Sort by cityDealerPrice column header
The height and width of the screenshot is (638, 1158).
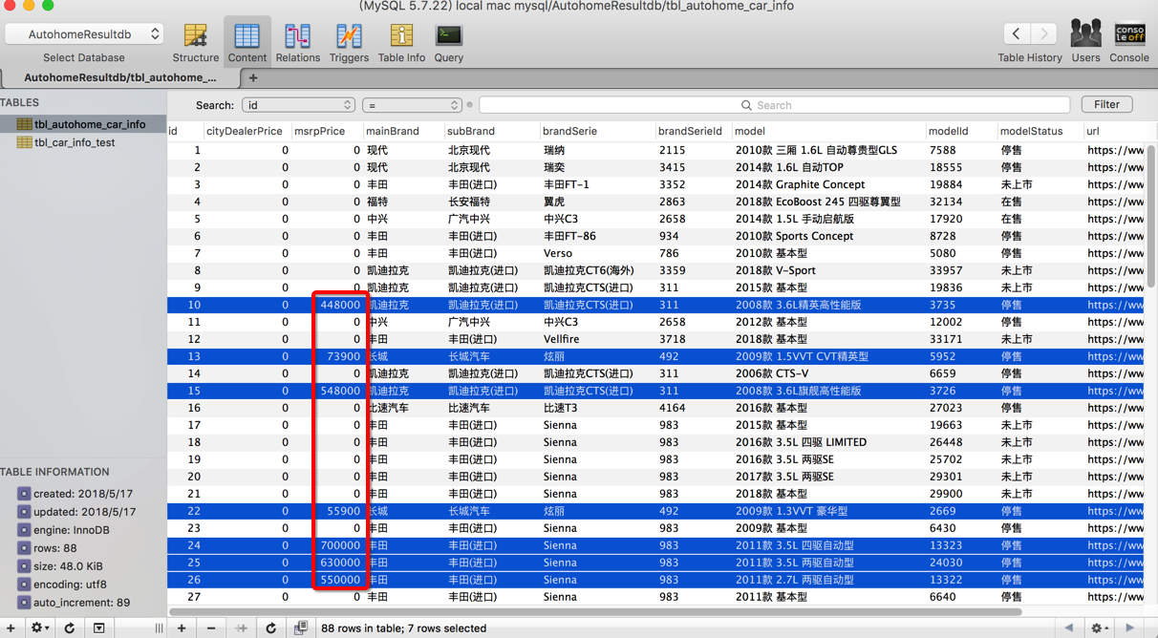coord(247,131)
